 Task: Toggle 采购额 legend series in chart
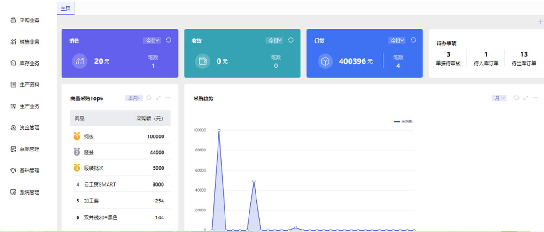pyautogui.click(x=404, y=121)
